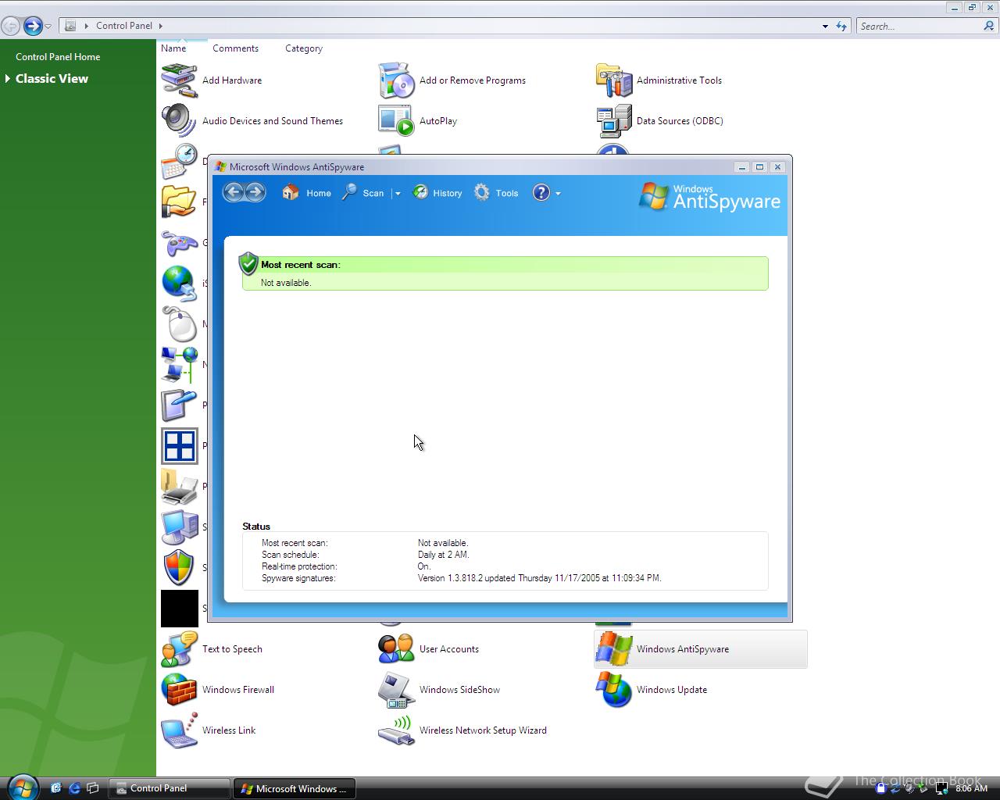Open Audio Devices and Sound Themes
Viewport: 1000px width, 800px height.
click(x=252, y=121)
